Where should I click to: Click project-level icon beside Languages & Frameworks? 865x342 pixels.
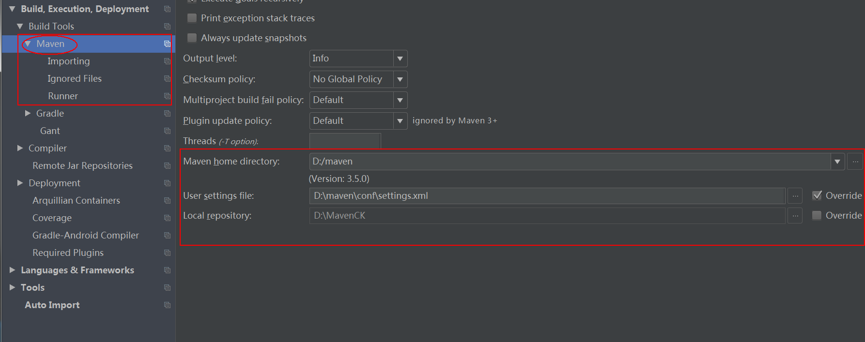click(167, 270)
